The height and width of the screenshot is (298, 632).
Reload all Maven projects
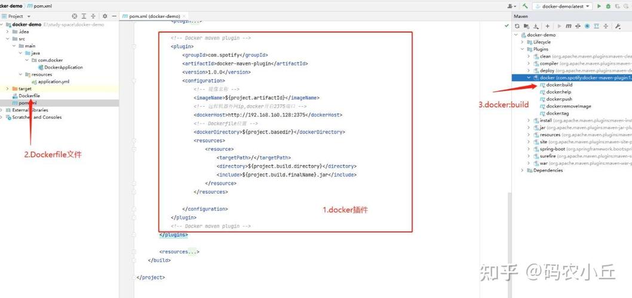pyautogui.click(x=517, y=26)
